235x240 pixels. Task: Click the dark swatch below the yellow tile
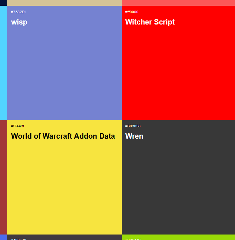pyautogui.click(x=64, y=237)
